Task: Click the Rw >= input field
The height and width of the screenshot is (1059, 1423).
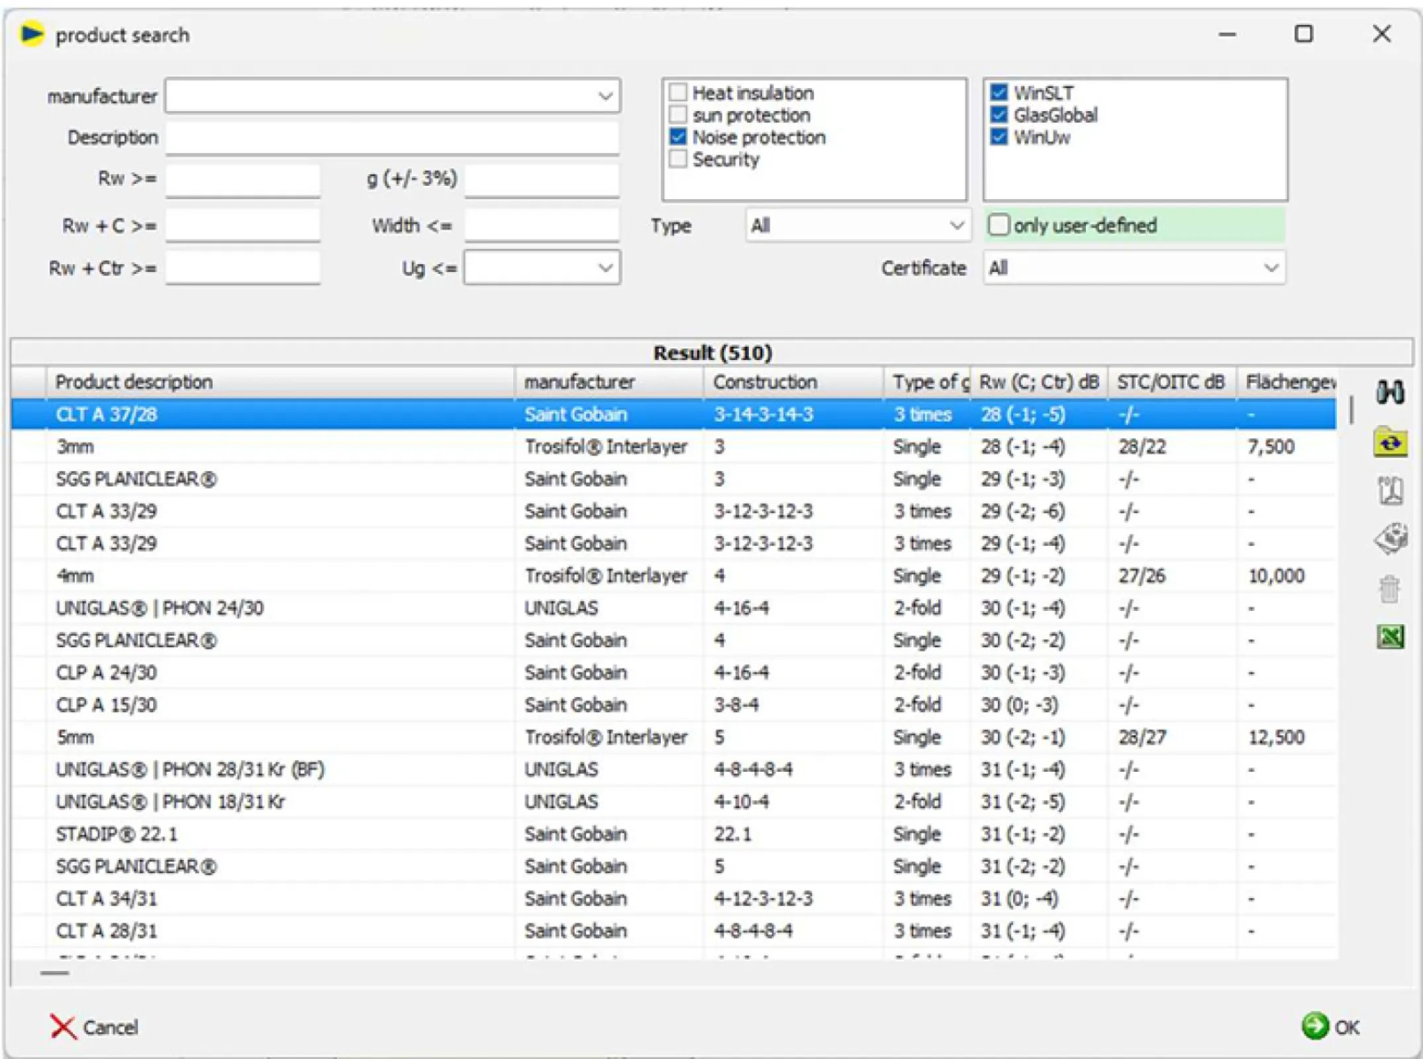Action: click(x=243, y=179)
